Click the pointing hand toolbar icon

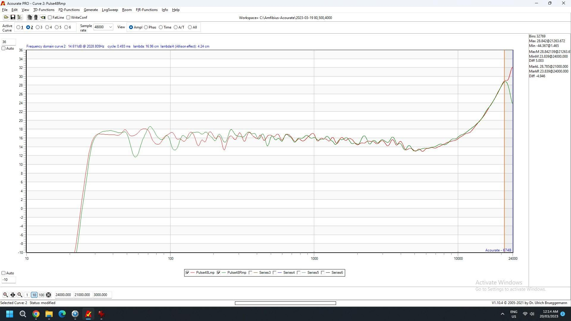[x=43, y=18]
